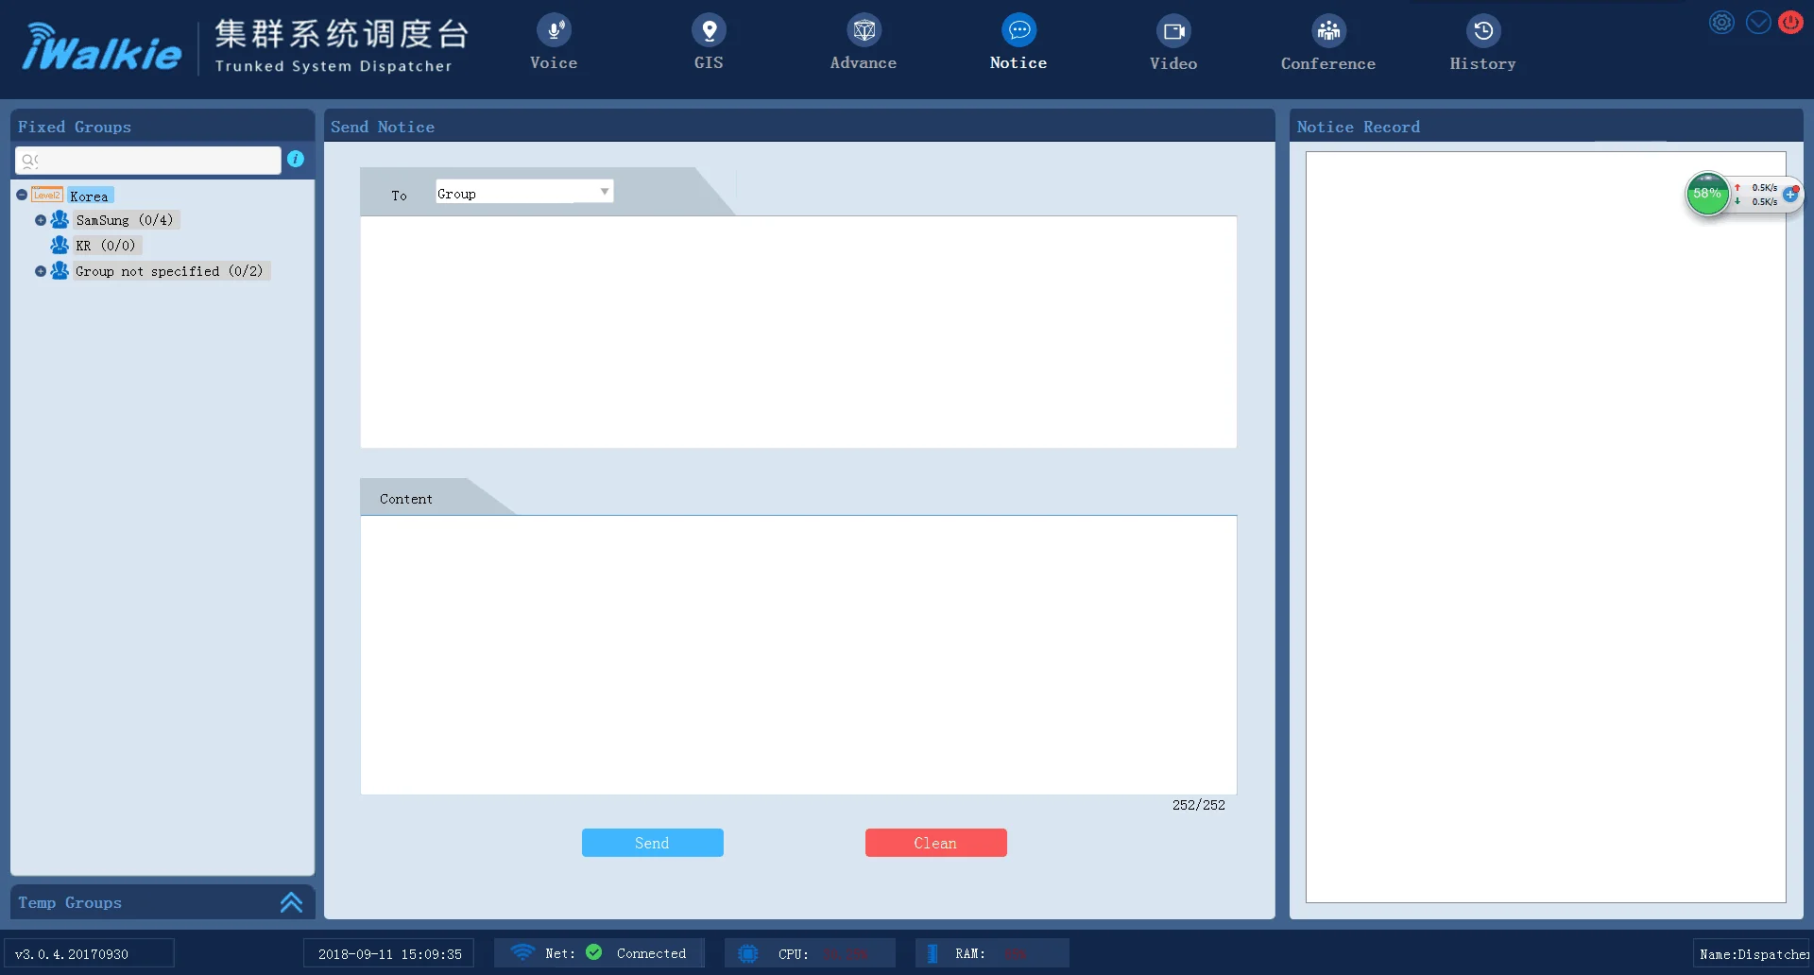Screen dimensions: 1814x975
Task: Open the To recipient type dropdown
Action: [524, 193]
